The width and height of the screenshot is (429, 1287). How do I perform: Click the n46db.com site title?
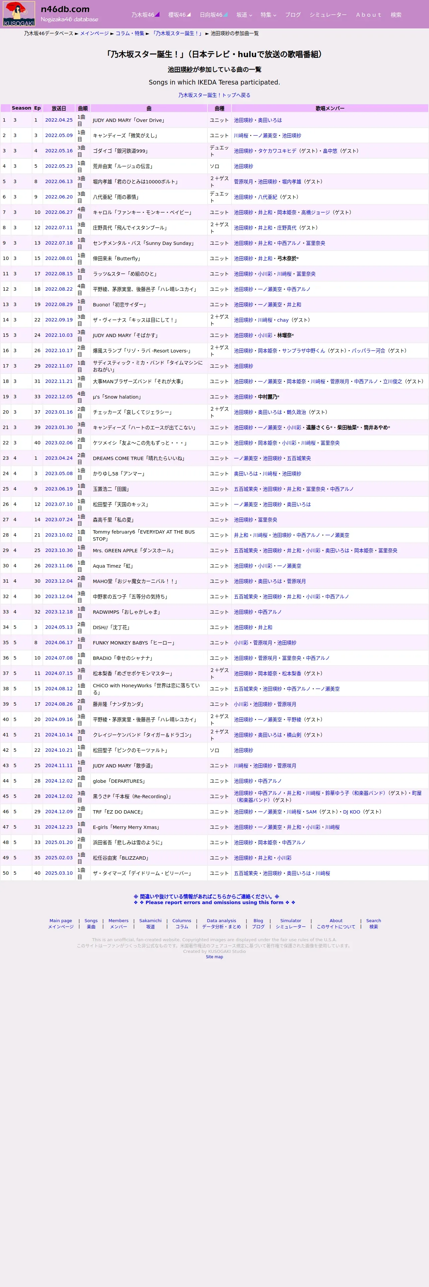[x=65, y=9]
